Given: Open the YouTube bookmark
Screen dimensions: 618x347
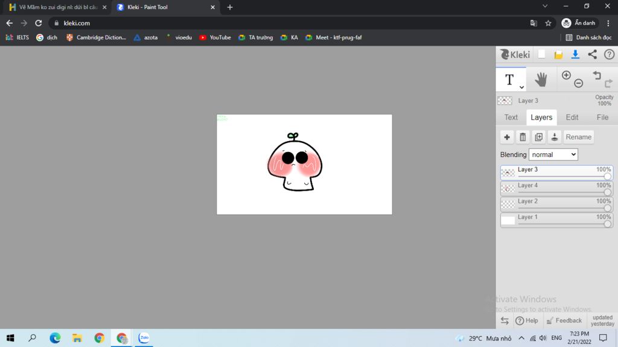Looking at the screenshot, I should [215, 37].
